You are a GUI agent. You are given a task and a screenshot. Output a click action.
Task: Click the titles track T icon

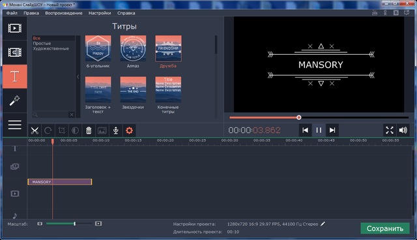coord(15,149)
